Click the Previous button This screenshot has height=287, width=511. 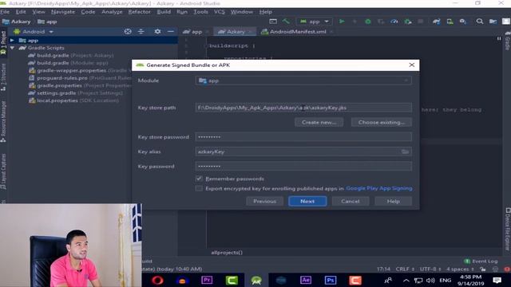click(264, 201)
